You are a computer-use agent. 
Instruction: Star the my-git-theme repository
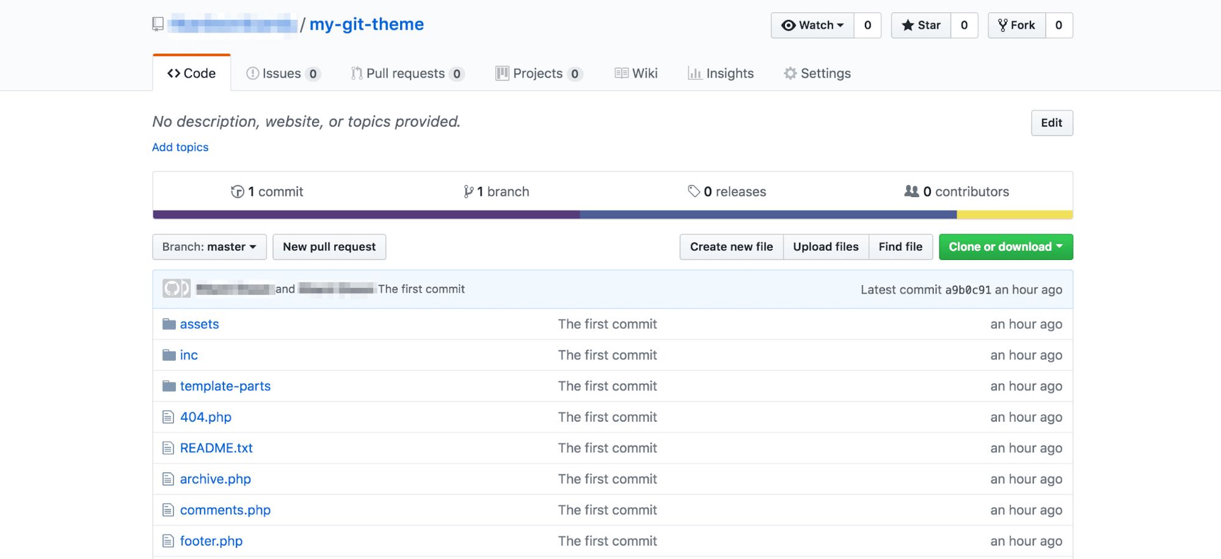tap(920, 26)
